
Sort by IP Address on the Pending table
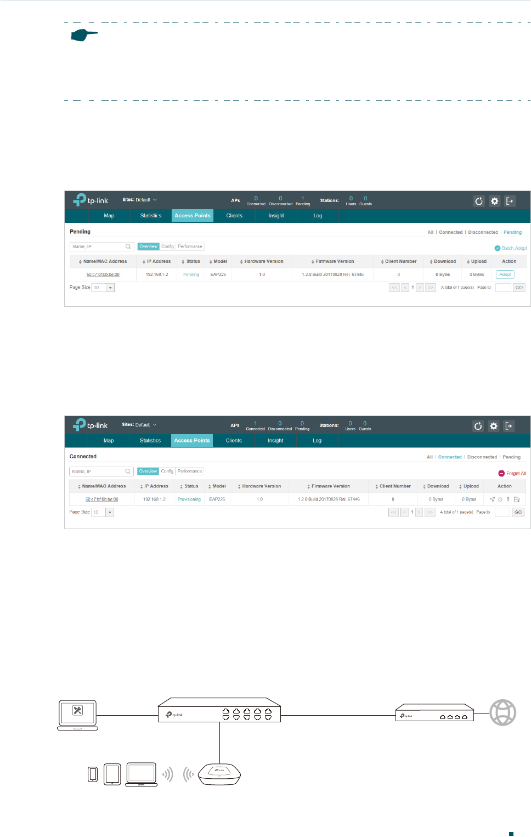[x=156, y=262]
